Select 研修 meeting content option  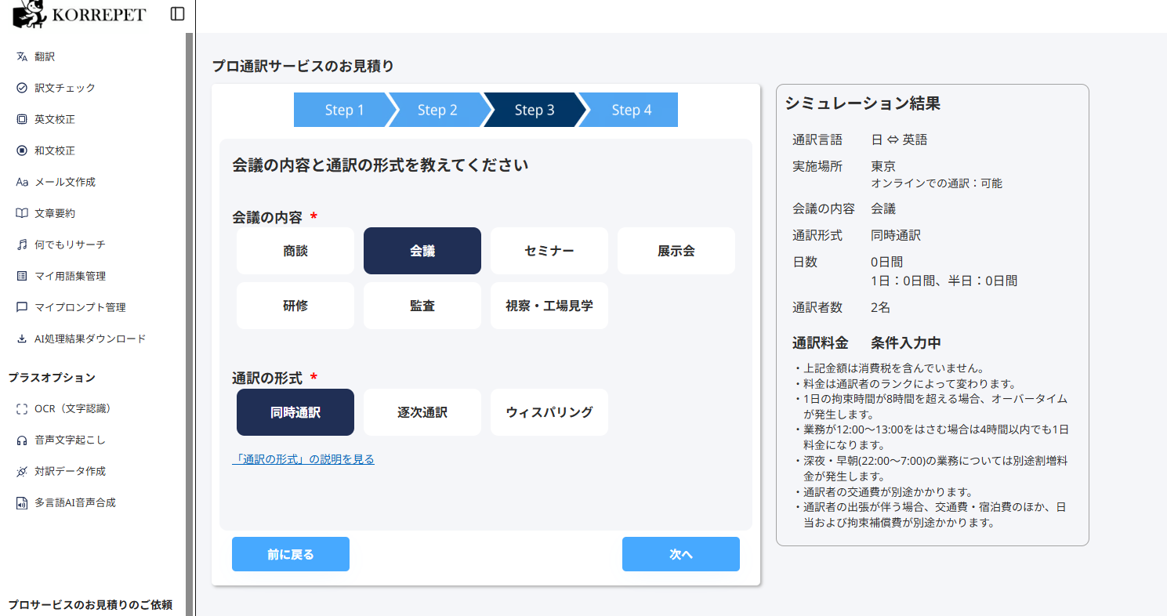[295, 306]
